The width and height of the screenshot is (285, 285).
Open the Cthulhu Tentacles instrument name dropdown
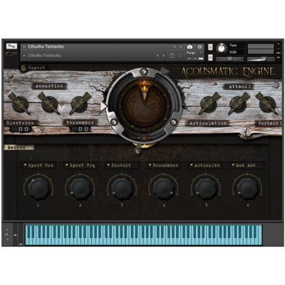[x=24, y=47]
